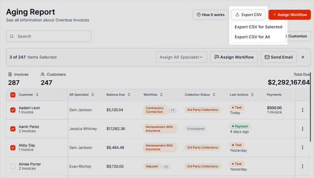The height and width of the screenshot is (178, 314).
Task: Click Unassigned status for Aamir Perez
Action: click(196, 129)
